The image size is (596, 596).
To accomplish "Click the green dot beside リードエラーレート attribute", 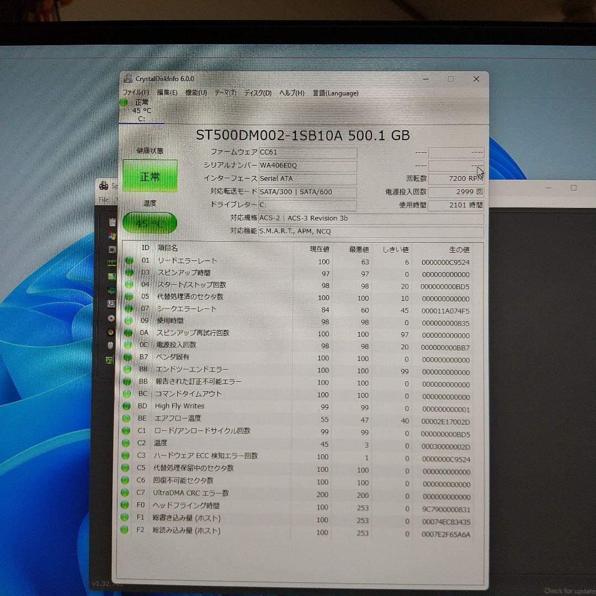I will (x=127, y=262).
